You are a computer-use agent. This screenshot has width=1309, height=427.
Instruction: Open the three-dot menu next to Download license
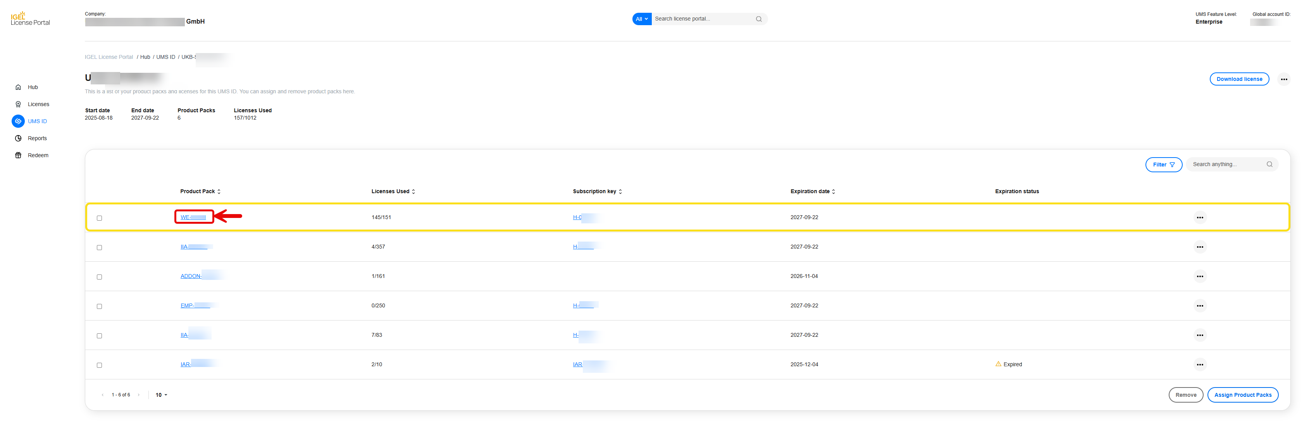[x=1283, y=79]
